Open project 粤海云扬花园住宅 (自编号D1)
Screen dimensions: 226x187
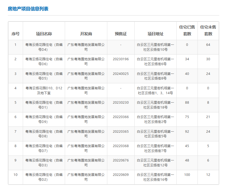pyautogui.click(x=44, y=105)
